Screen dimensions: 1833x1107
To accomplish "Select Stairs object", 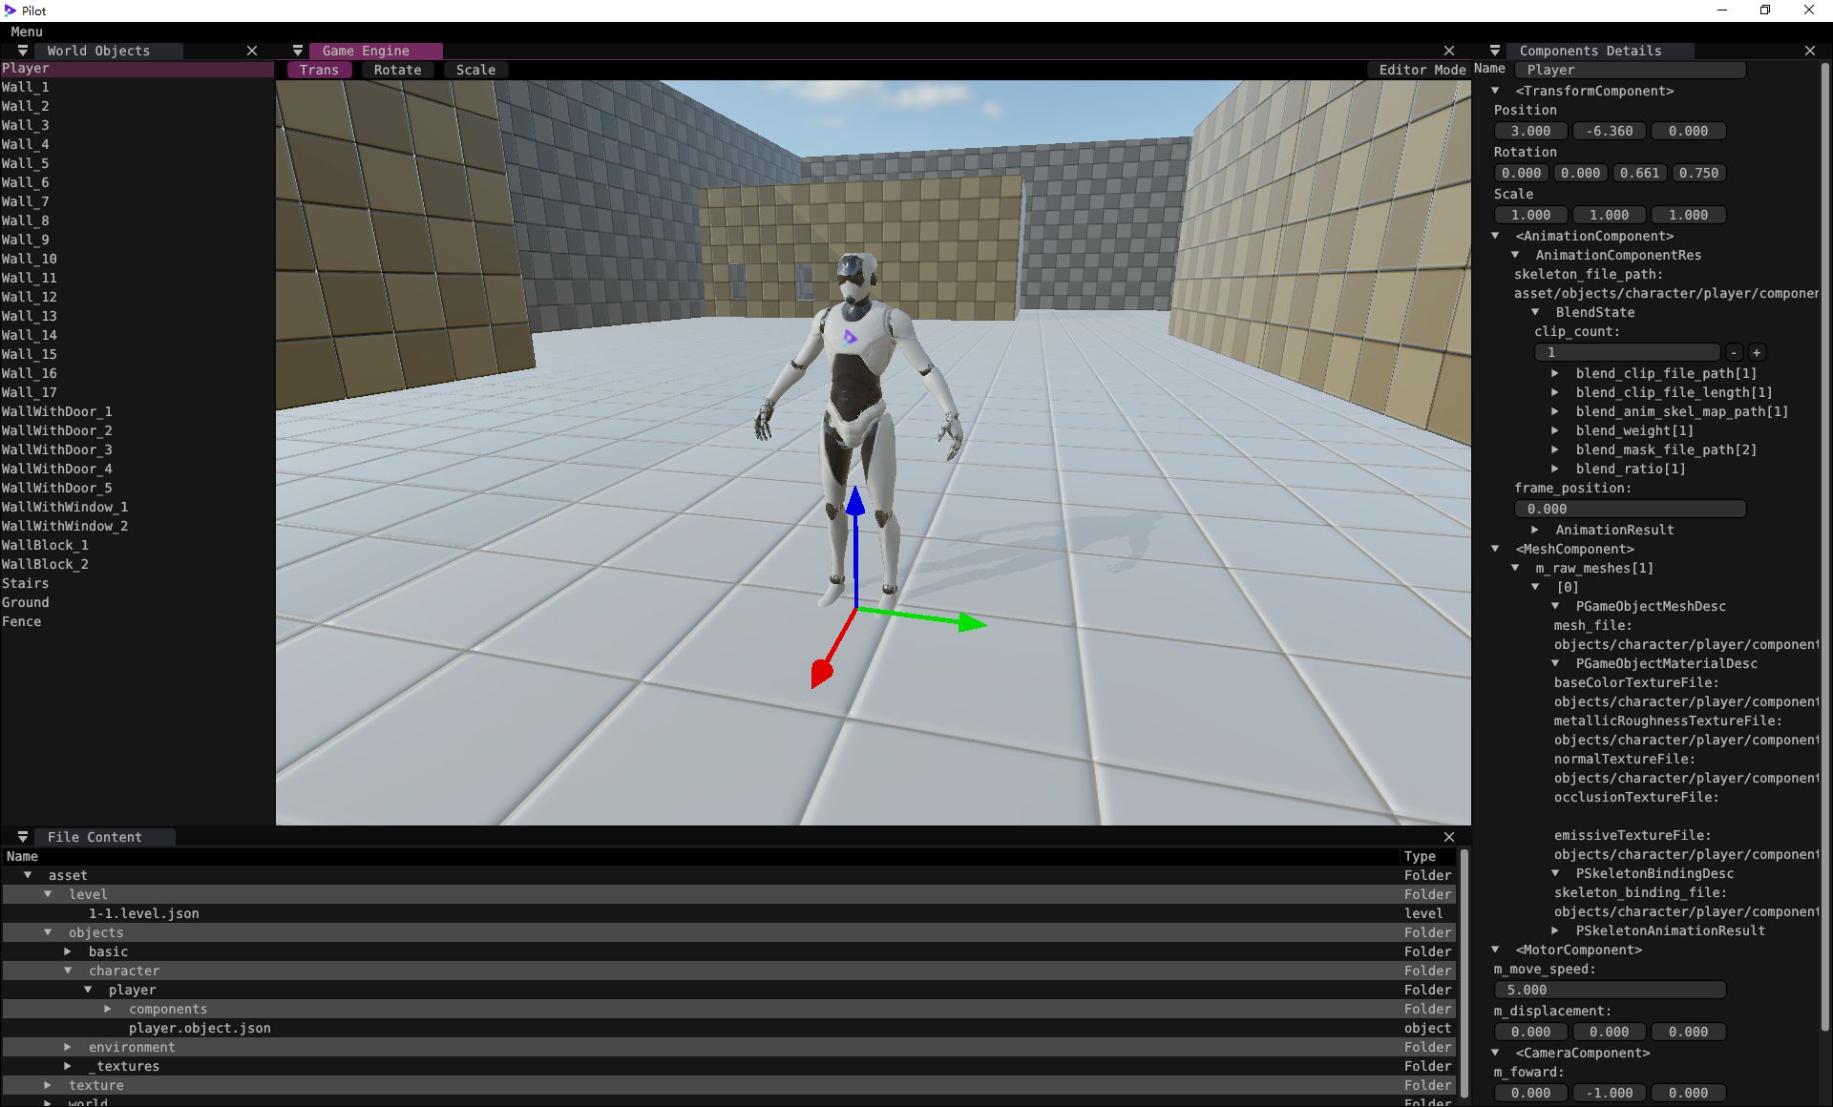I will [x=137, y=583].
